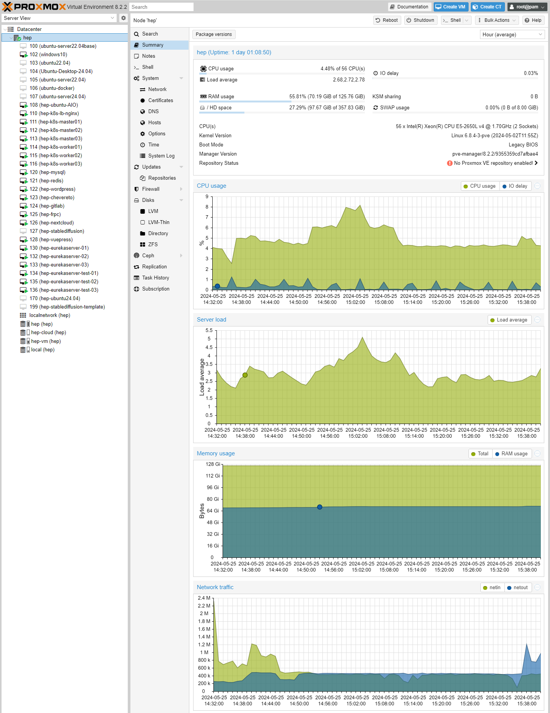Toggle Load average series in legend
The width and height of the screenshot is (550, 713).
pyautogui.click(x=509, y=320)
